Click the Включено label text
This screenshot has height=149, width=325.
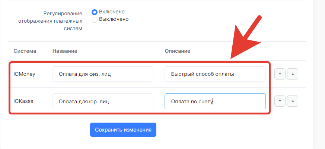(112, 12)
